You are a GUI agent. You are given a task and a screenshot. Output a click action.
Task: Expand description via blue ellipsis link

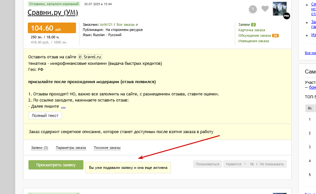(63, 106)
